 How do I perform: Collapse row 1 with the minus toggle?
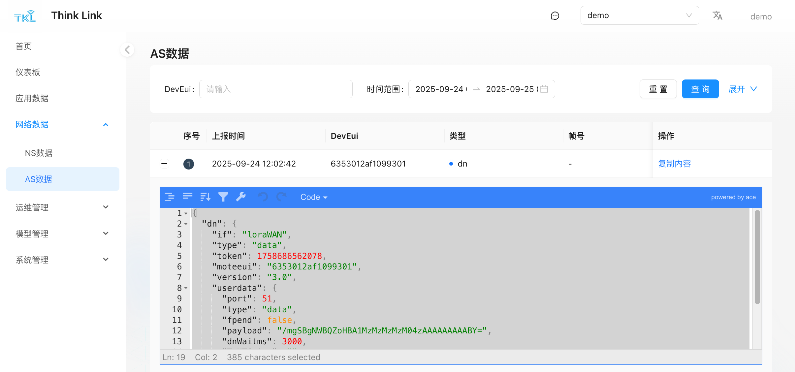pyautogui.click(x=164, y=164)
